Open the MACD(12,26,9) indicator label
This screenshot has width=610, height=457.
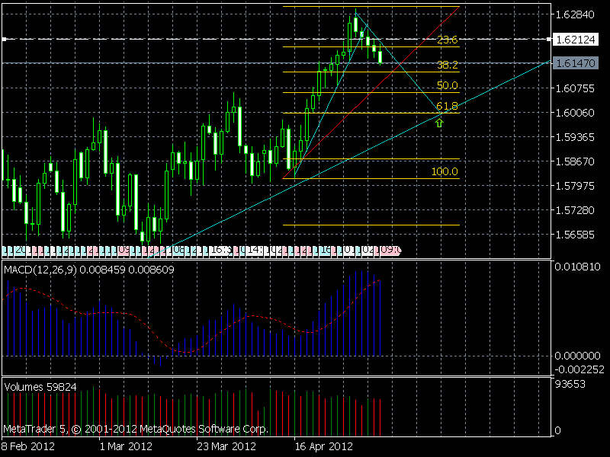pos(40,270)
